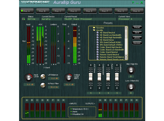Switch to the Proc. D processor tab
The image size is (164, 121).
click(x=74, y=11)
